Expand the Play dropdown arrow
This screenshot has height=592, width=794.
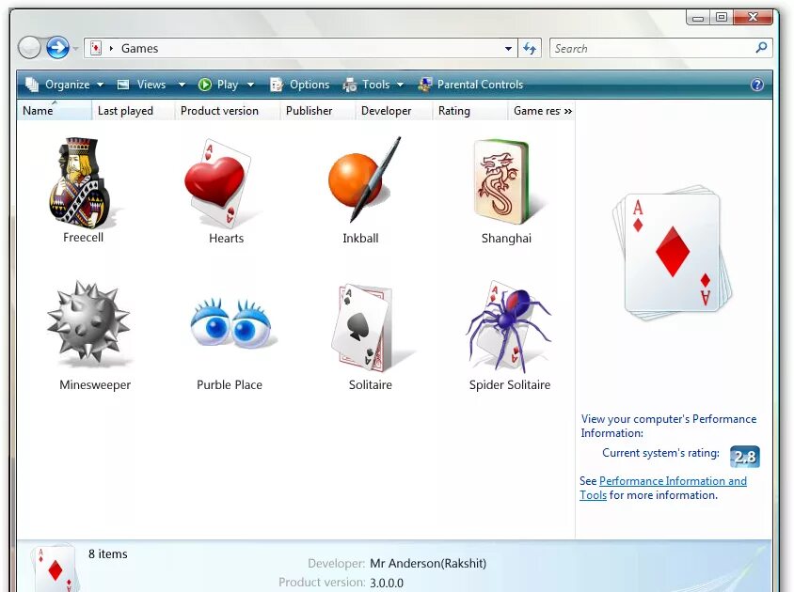tap(250, 85)
